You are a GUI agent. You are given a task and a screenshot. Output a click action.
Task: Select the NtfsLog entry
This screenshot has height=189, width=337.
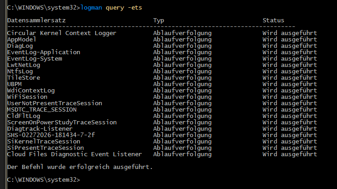coord(20,72)
